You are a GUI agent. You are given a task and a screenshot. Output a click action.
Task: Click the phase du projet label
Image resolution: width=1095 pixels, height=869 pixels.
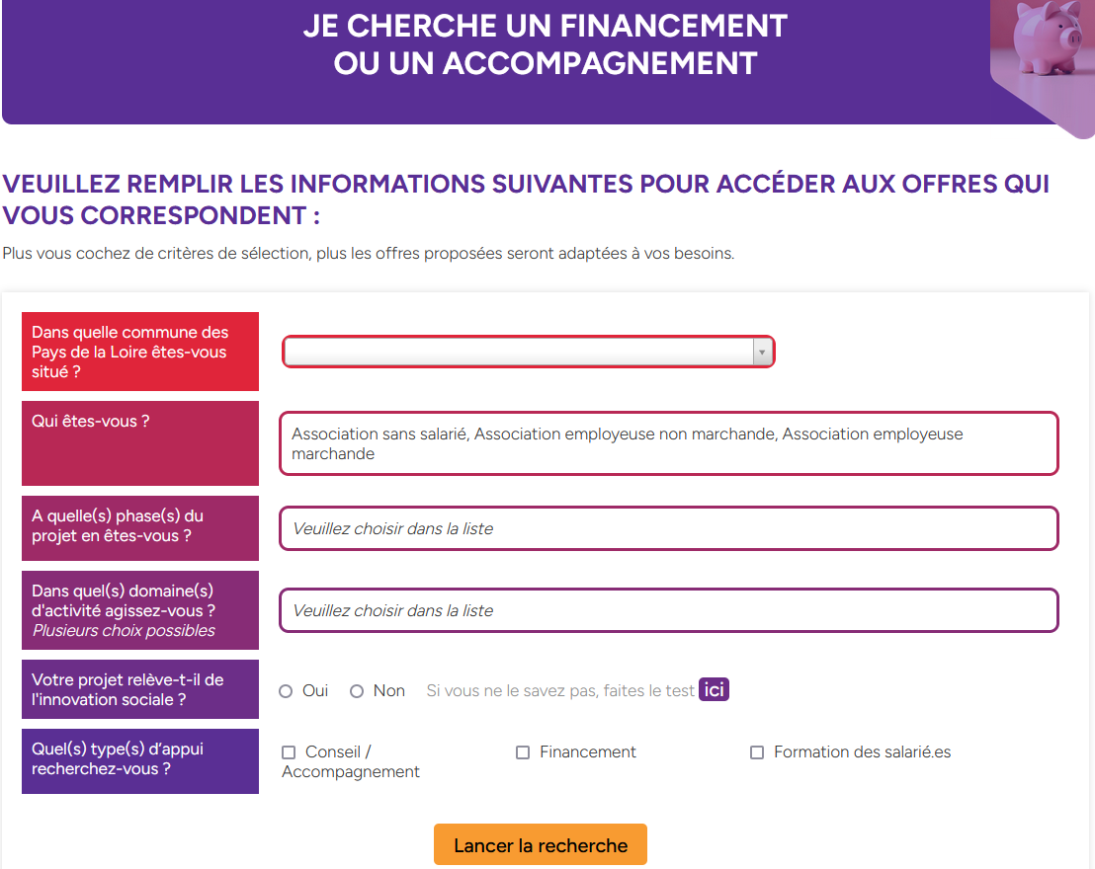click(140, 528)
